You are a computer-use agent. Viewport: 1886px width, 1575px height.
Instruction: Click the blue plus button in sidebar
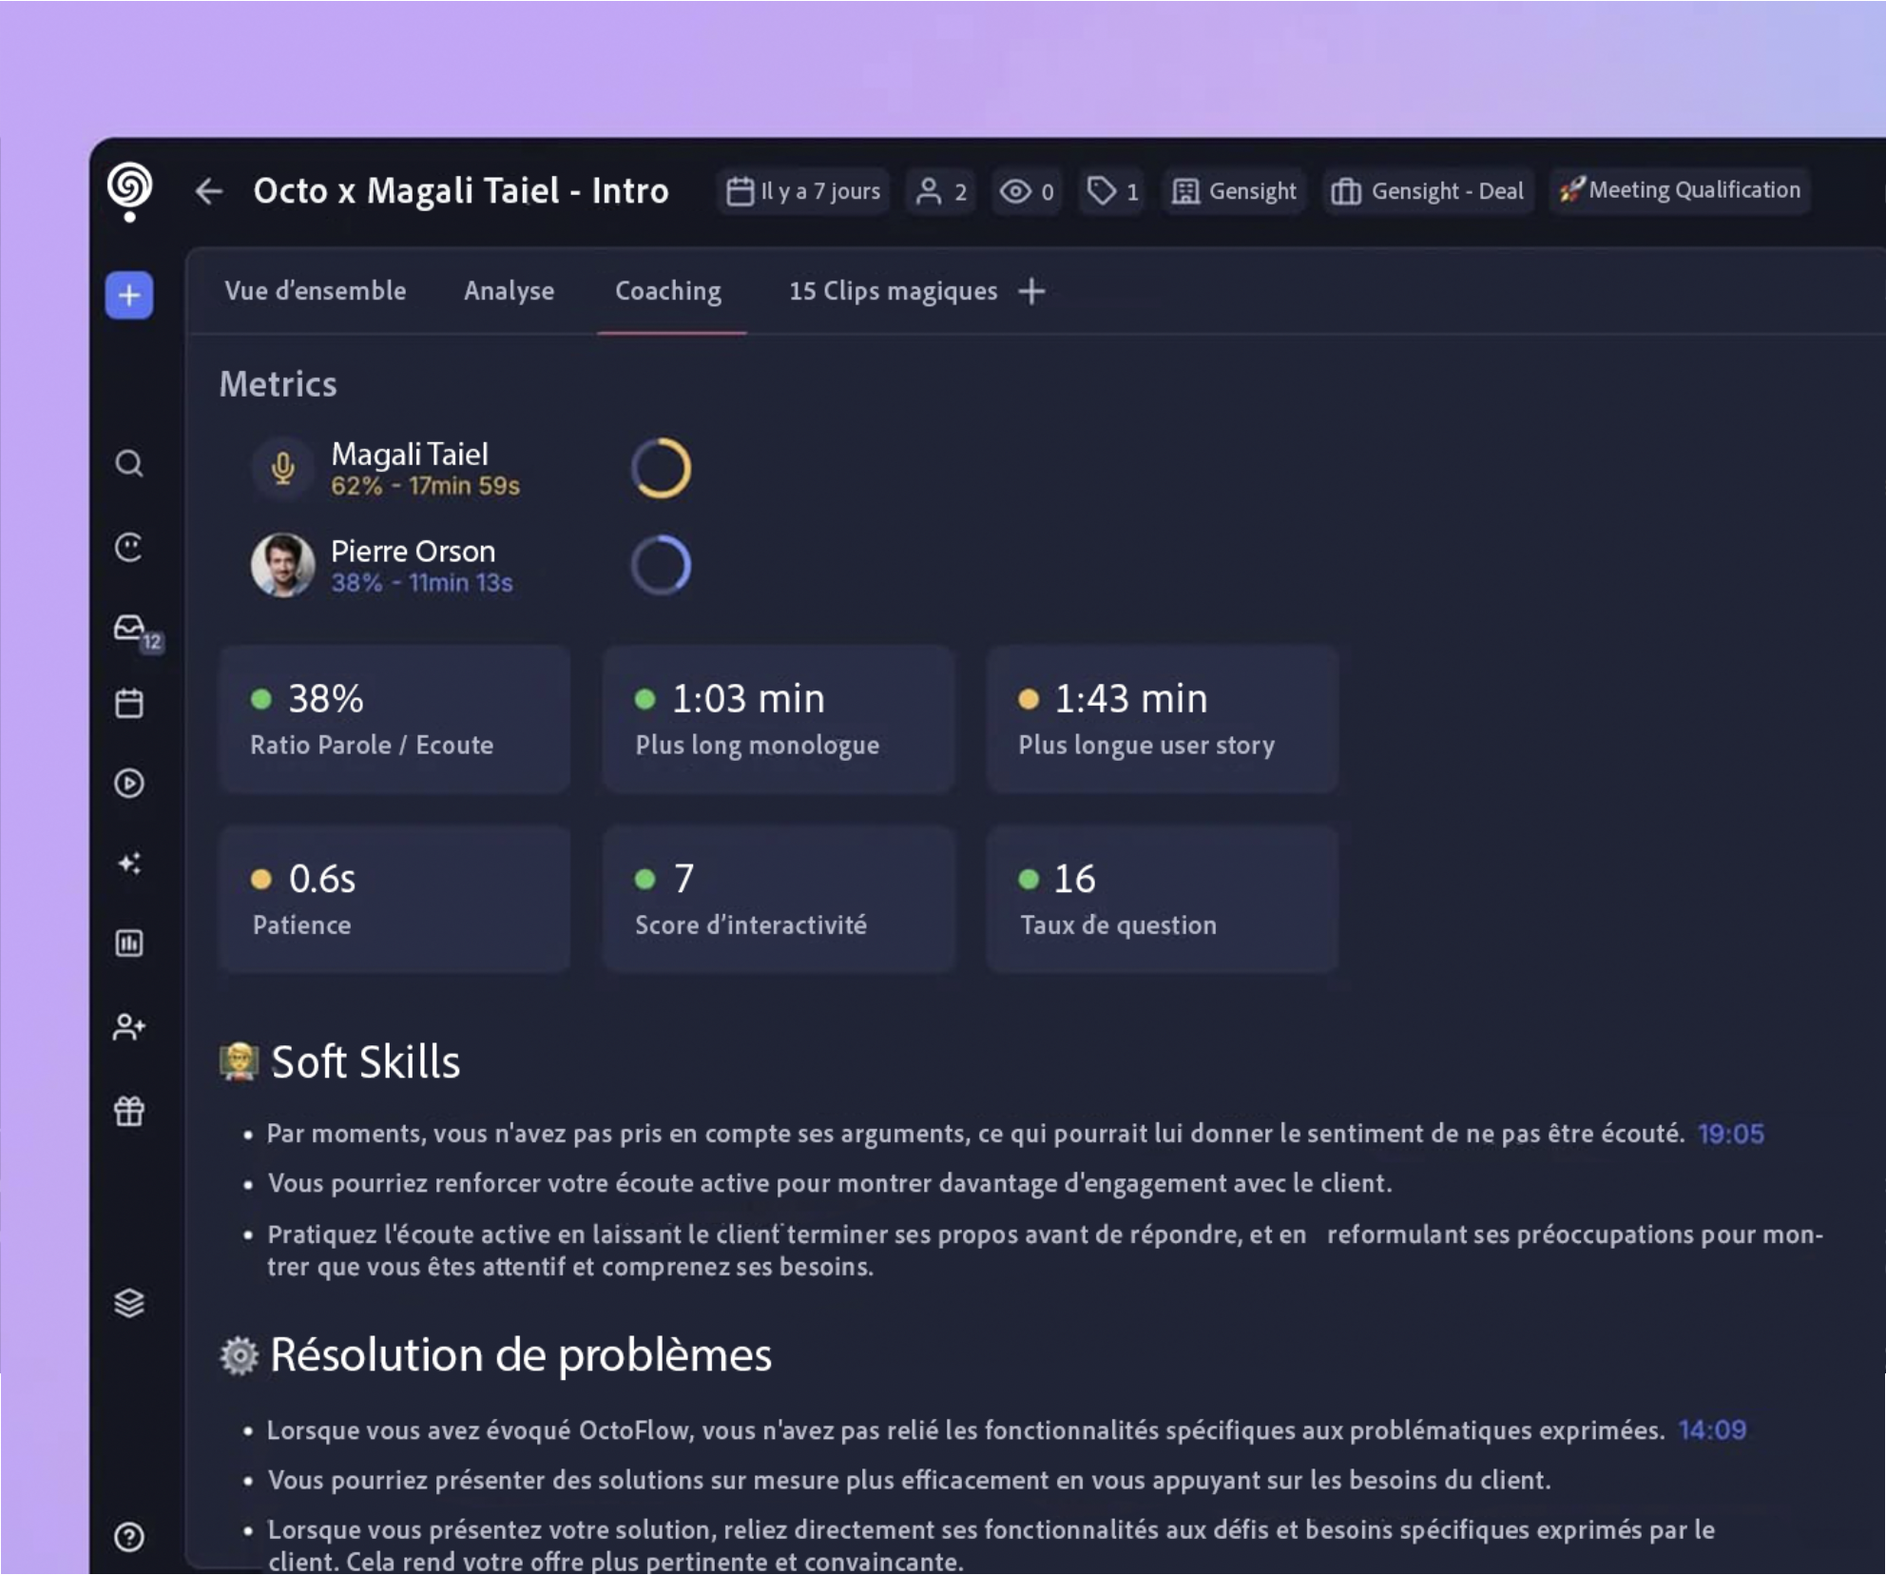[129, 296]
